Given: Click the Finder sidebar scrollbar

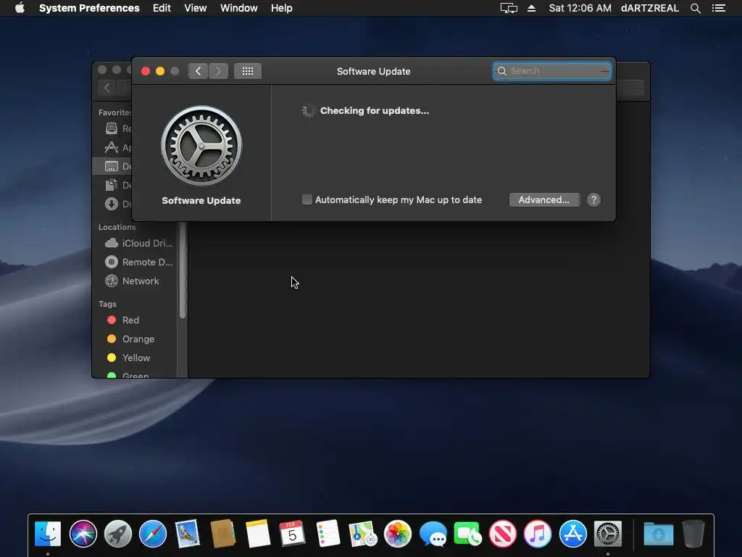Looking at the screenshot, I should (183, 270).
